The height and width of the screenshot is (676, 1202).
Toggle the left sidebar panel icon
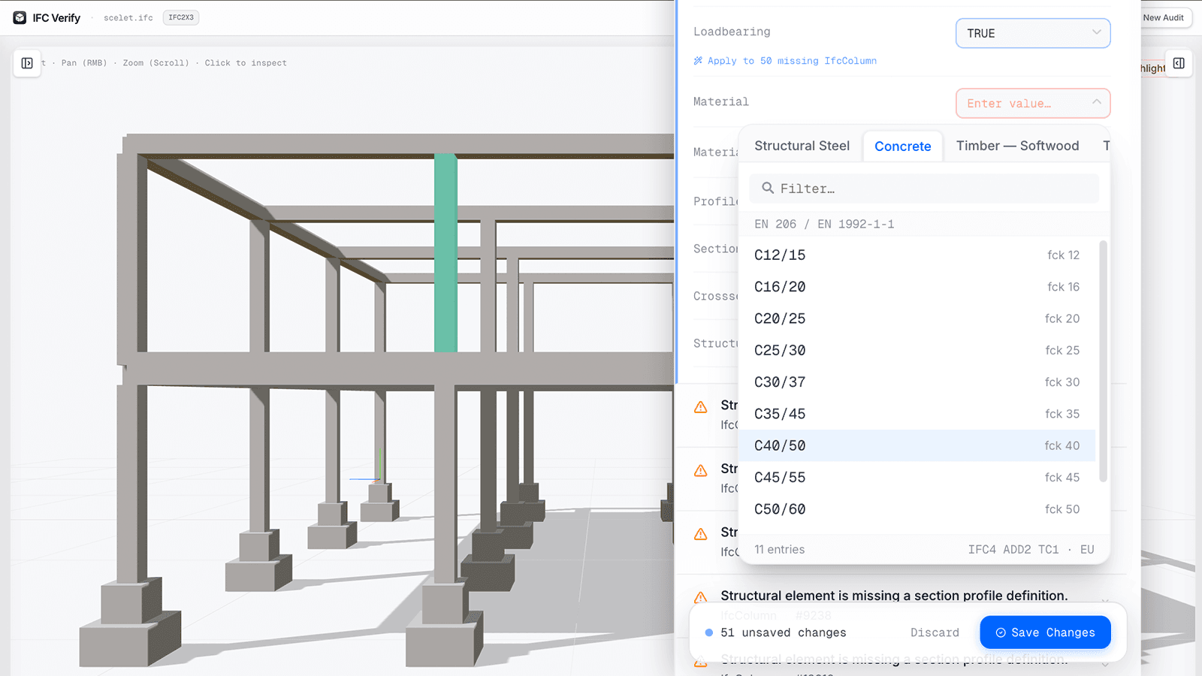[27, 63]
